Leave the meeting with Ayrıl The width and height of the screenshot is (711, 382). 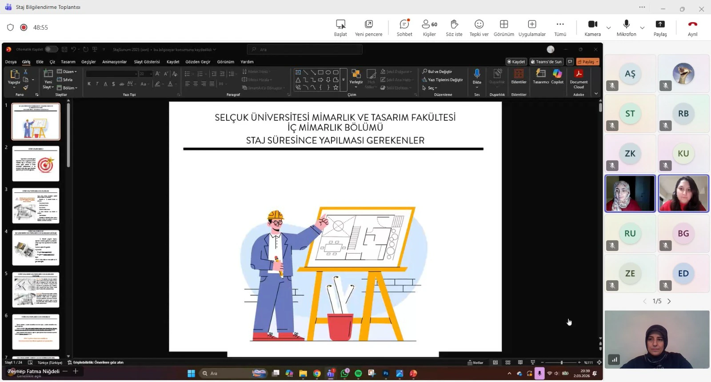pyautogui.click(x=692, y=24)
